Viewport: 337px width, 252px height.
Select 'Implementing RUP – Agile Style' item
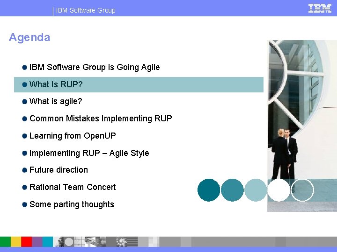pyautogui.click(x=89, y=153)
